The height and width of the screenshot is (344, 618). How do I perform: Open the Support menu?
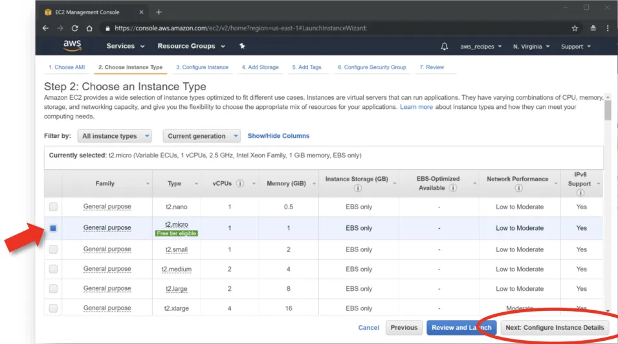[576, 47]
